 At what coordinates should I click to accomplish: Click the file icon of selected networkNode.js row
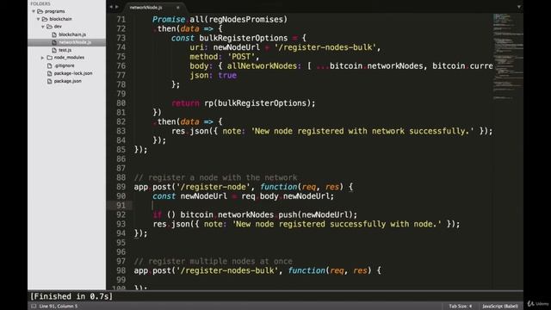pyautogui.click(x=54, y=42)
